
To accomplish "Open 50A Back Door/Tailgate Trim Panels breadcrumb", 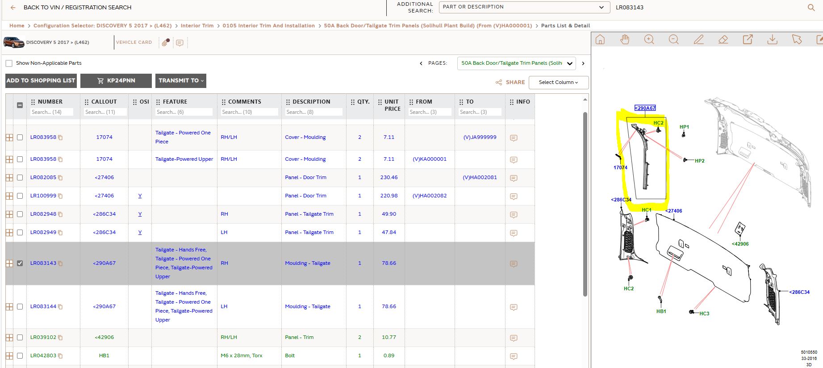I will (x=428, y=26).
